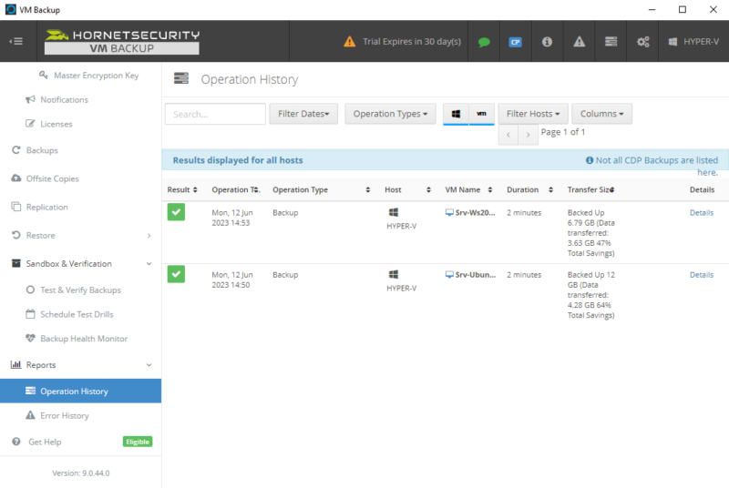Click the CDP Backups info circle icon
Viewport: 729px width, 488px height.
pyautogui.click(x=589, y=160)
